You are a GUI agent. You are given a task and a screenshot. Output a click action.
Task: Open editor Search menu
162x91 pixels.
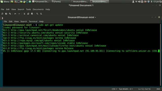[x=21, y=9]
